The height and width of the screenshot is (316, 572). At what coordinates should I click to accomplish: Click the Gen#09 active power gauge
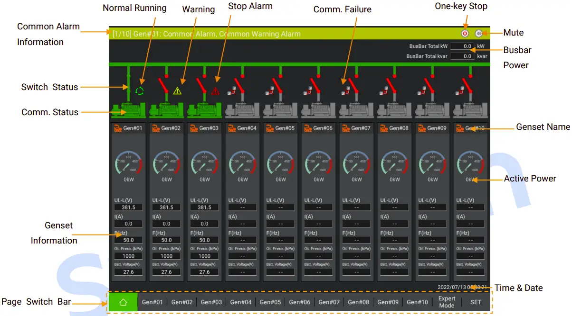tap(433, 163)
